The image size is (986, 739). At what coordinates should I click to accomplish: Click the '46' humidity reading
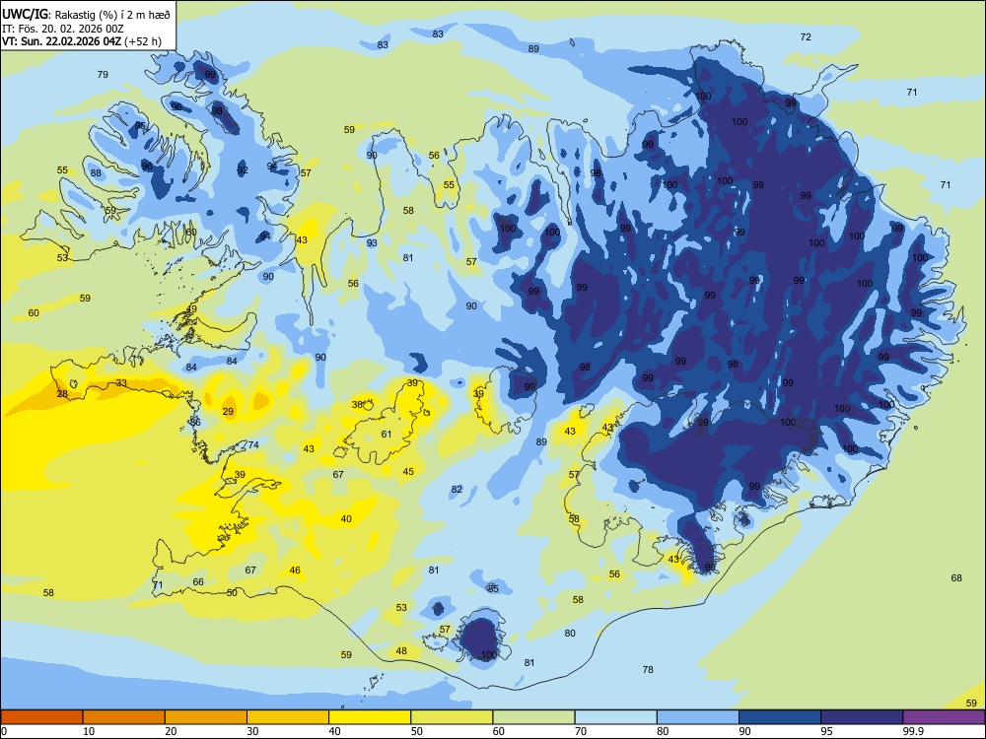(295, 571)
